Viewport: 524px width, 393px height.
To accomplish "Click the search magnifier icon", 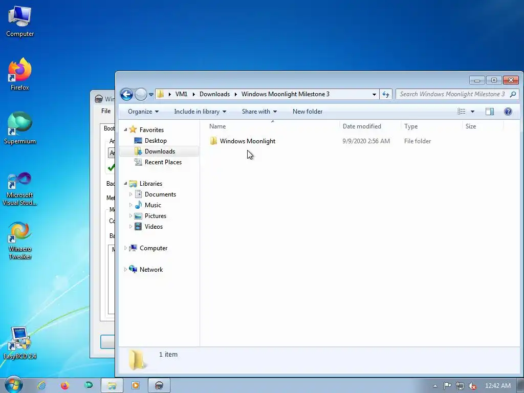I will (513, 94).
